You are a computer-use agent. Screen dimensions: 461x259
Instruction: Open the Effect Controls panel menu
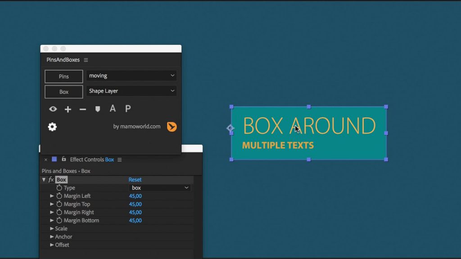pos(119,159)
